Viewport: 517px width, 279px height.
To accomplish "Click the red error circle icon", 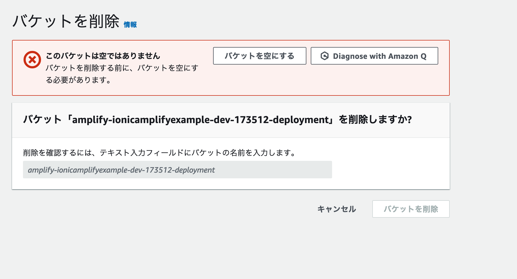I will click(32, 59).
